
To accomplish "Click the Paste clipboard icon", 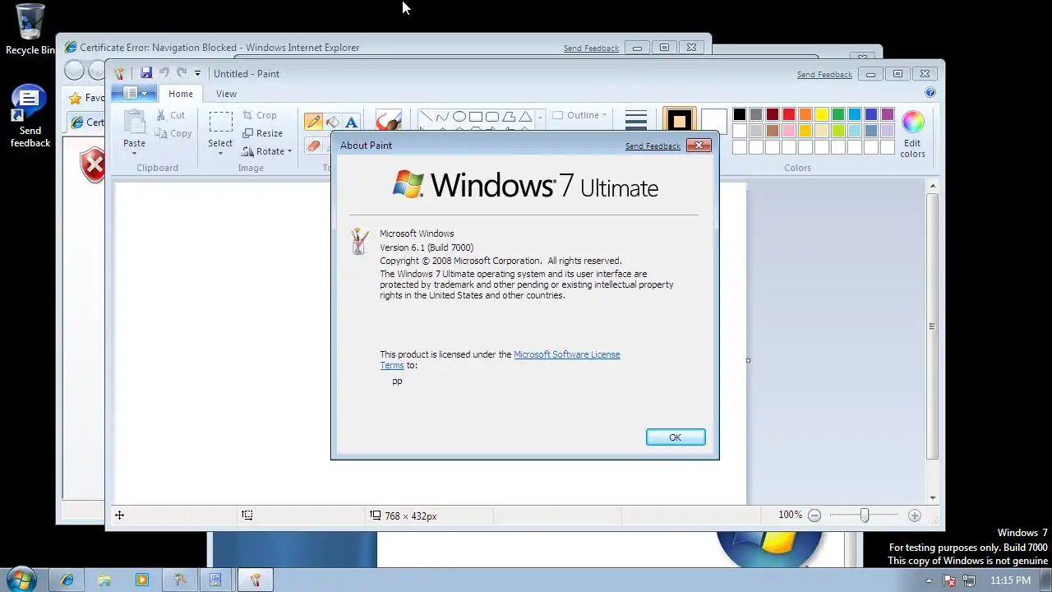I will tap(134, 122).
